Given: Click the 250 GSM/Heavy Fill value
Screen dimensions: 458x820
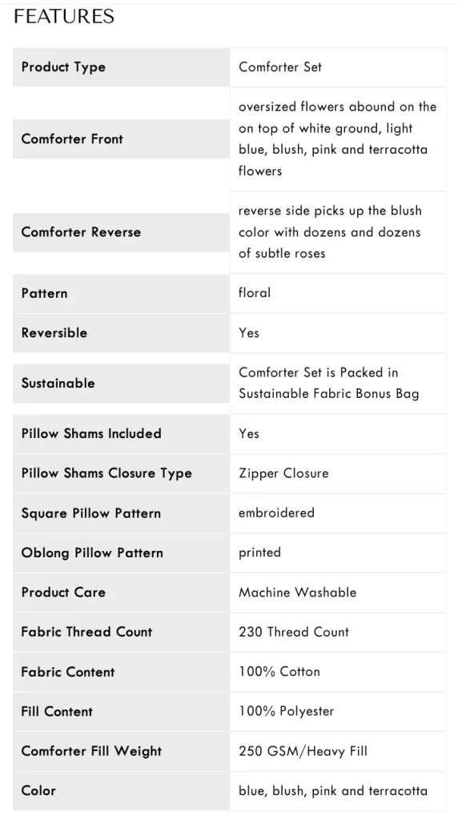Looking at the screenshot, I should (303, 751).
